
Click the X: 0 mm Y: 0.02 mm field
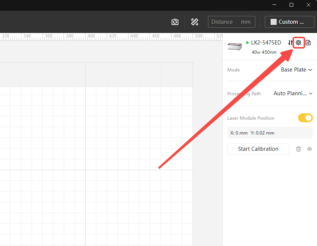270,133
